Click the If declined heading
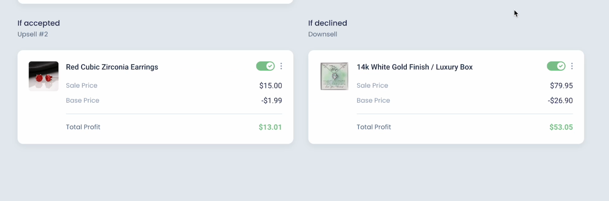609x201 pixels. (328, 23)
